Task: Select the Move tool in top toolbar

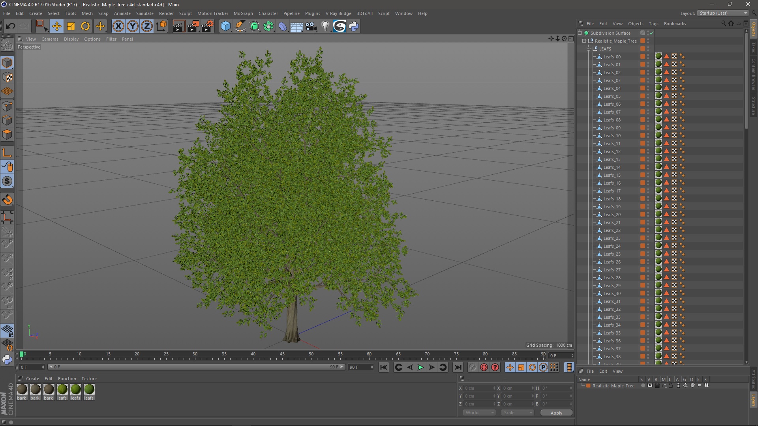Action: pyautogui.click(x=56, y=26)
